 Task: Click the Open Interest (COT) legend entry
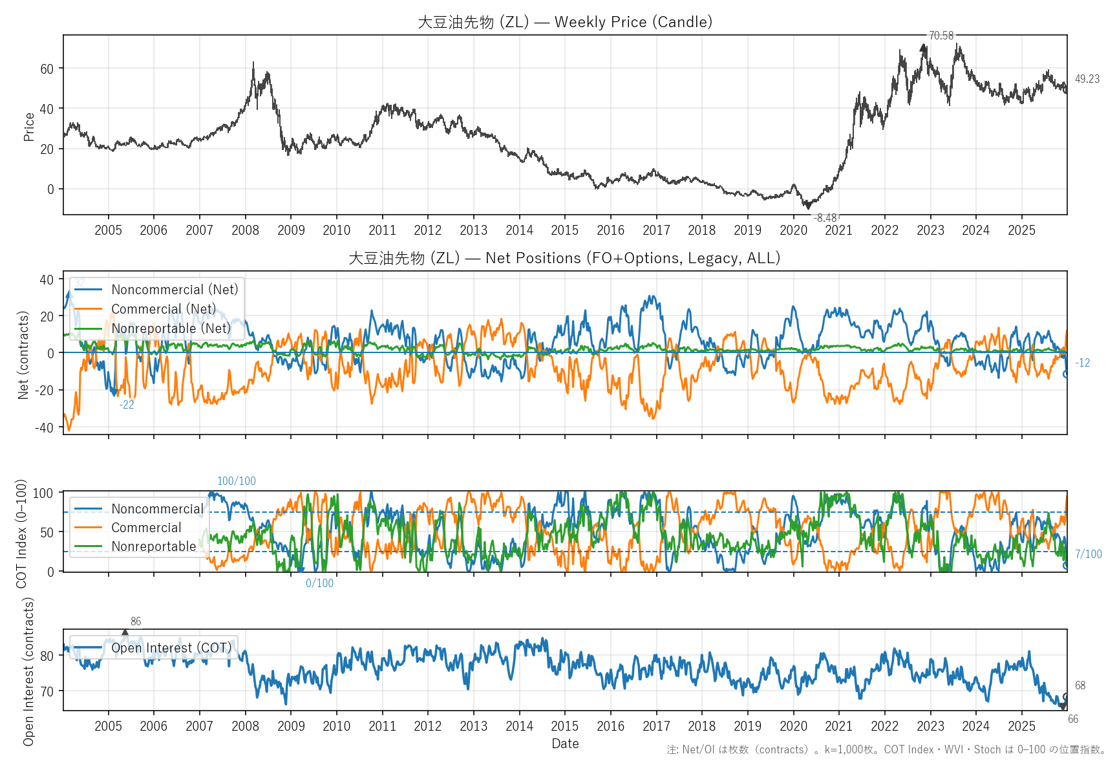click(x=171, y=648)
